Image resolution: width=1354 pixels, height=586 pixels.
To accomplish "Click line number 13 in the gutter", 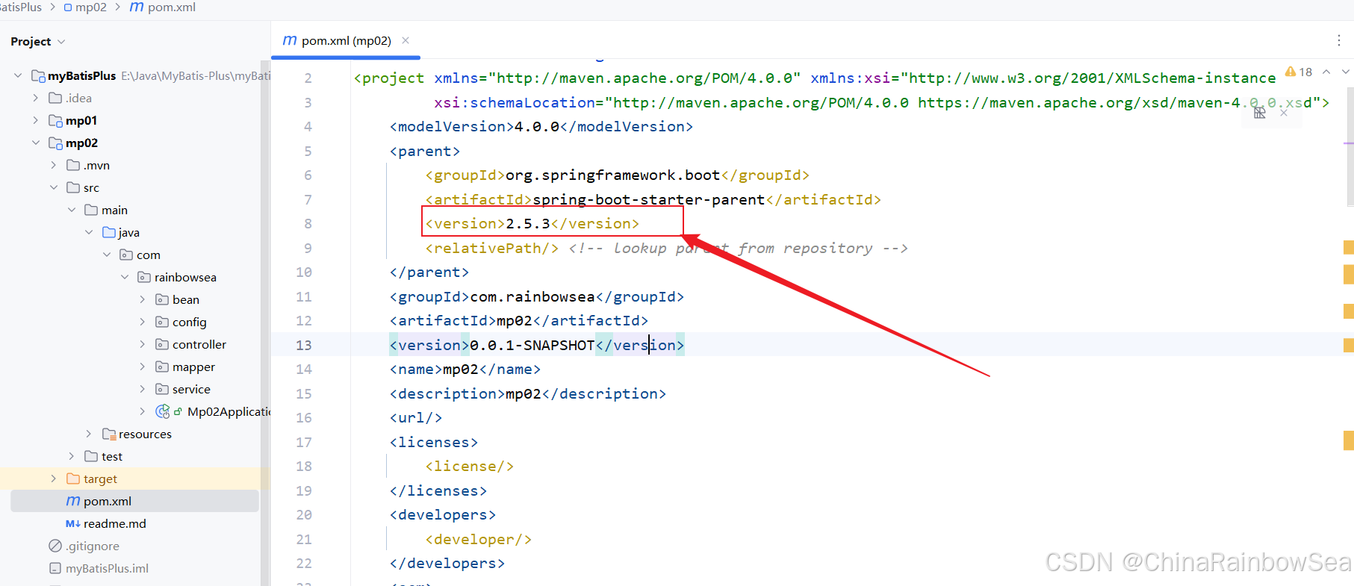I will click(x=304, y=345).
